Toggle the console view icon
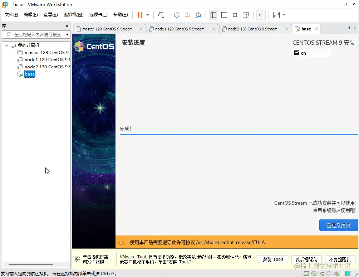 point(261,15)
